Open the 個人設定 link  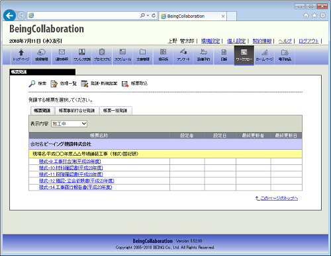(236, 41)
